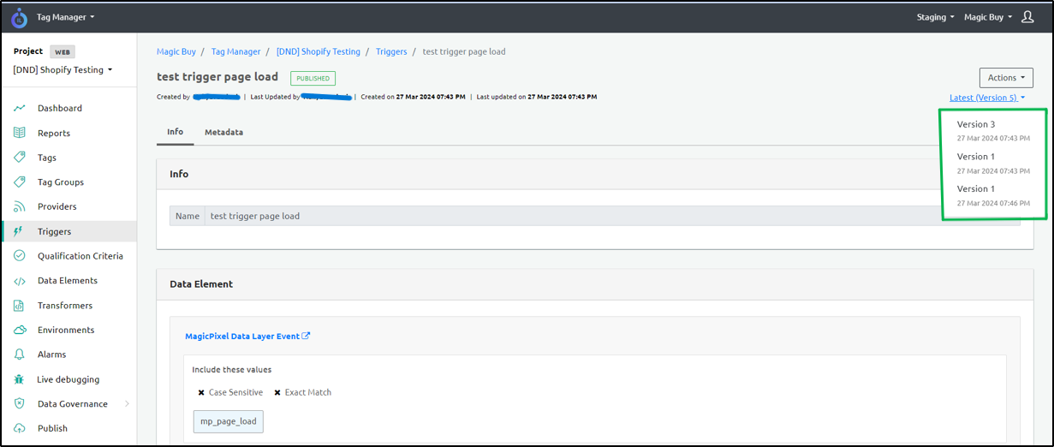The image size is (1054, 447).
Task: Click the Live debugging bug icon
Action: [x=19, y=378]
